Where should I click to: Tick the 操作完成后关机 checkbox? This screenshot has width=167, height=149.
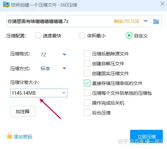click(x=87, y=103)
